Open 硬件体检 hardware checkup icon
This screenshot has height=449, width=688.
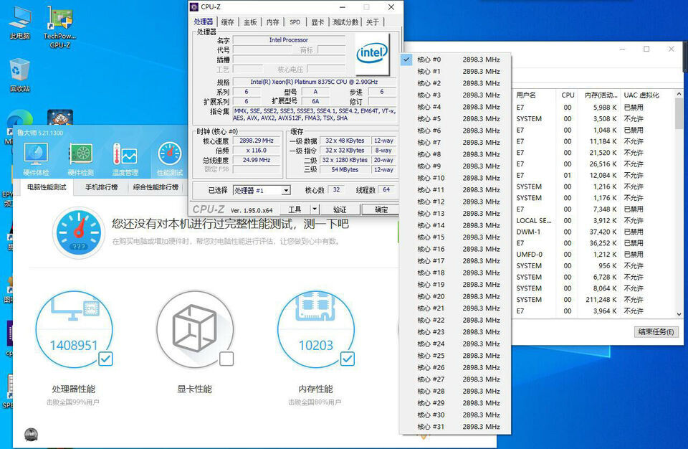(37, 159)
